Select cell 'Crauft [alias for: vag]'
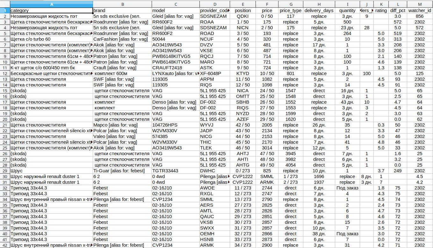Viewport: 433px width, 248px height. click(x=122, y=68)
